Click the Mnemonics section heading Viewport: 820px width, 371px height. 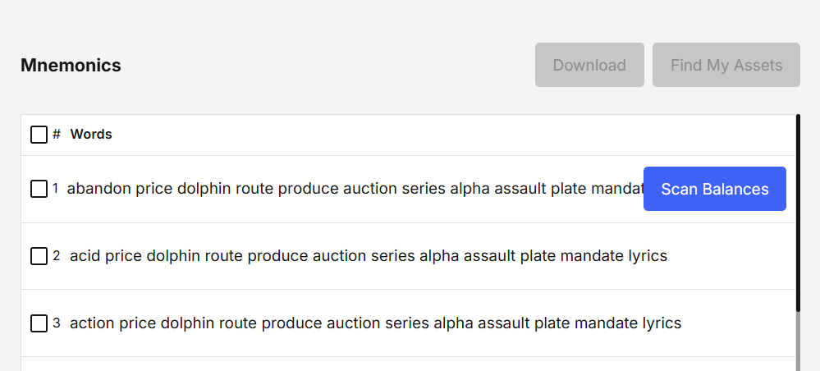pyautogui.click(x=71, y=66)
